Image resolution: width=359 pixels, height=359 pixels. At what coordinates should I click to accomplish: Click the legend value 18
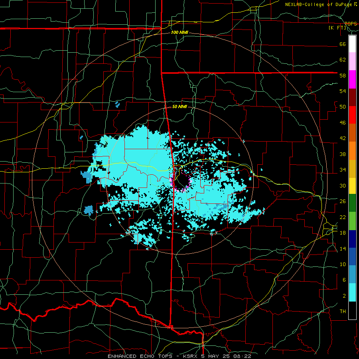(x=343, y=233)
